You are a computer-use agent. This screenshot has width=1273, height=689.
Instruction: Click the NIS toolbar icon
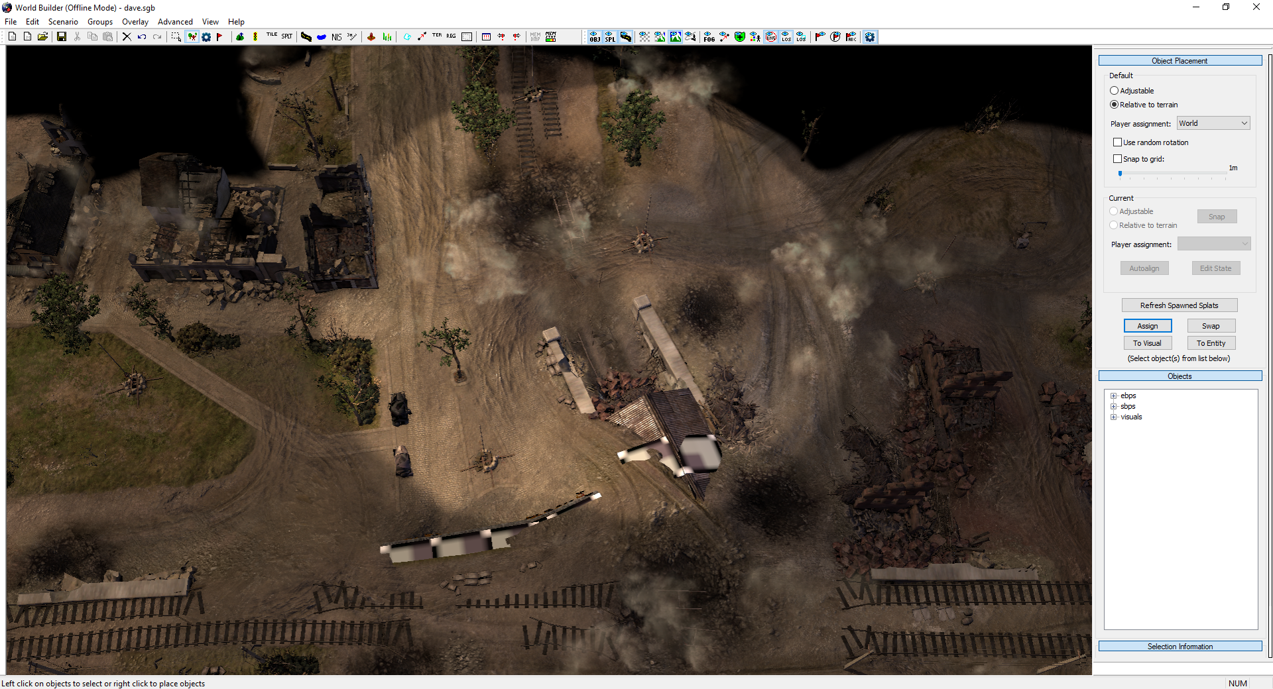tap(337, 37)
